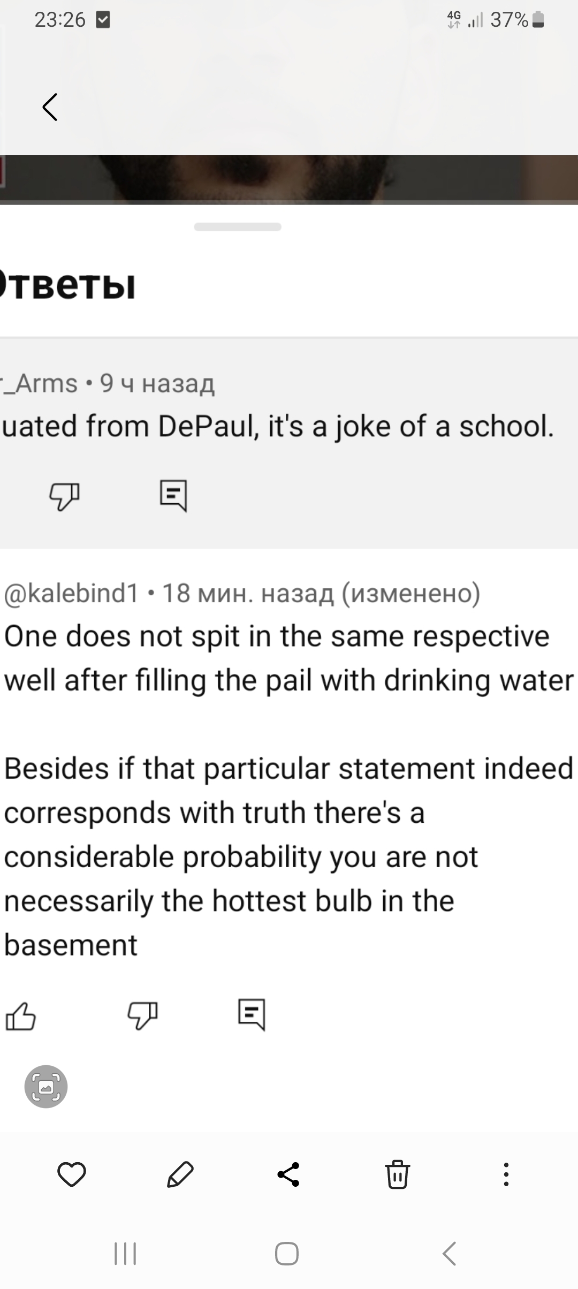
Task: Open the @kalebind1 username
Action: point(71,593)
